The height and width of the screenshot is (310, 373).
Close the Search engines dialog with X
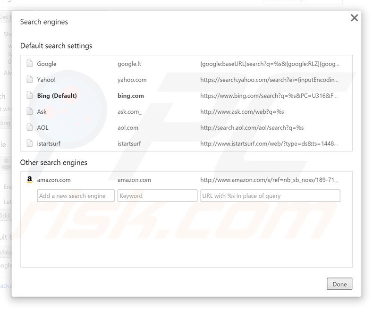click(x=354, y=18)
